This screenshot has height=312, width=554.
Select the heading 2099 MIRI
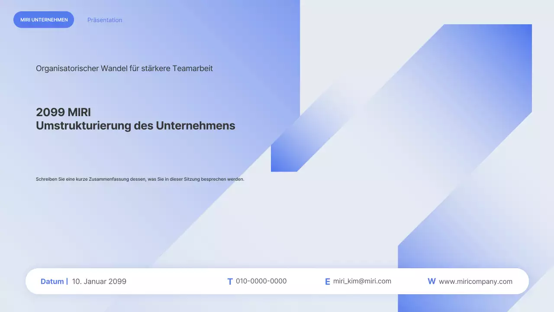coord(63,112)
